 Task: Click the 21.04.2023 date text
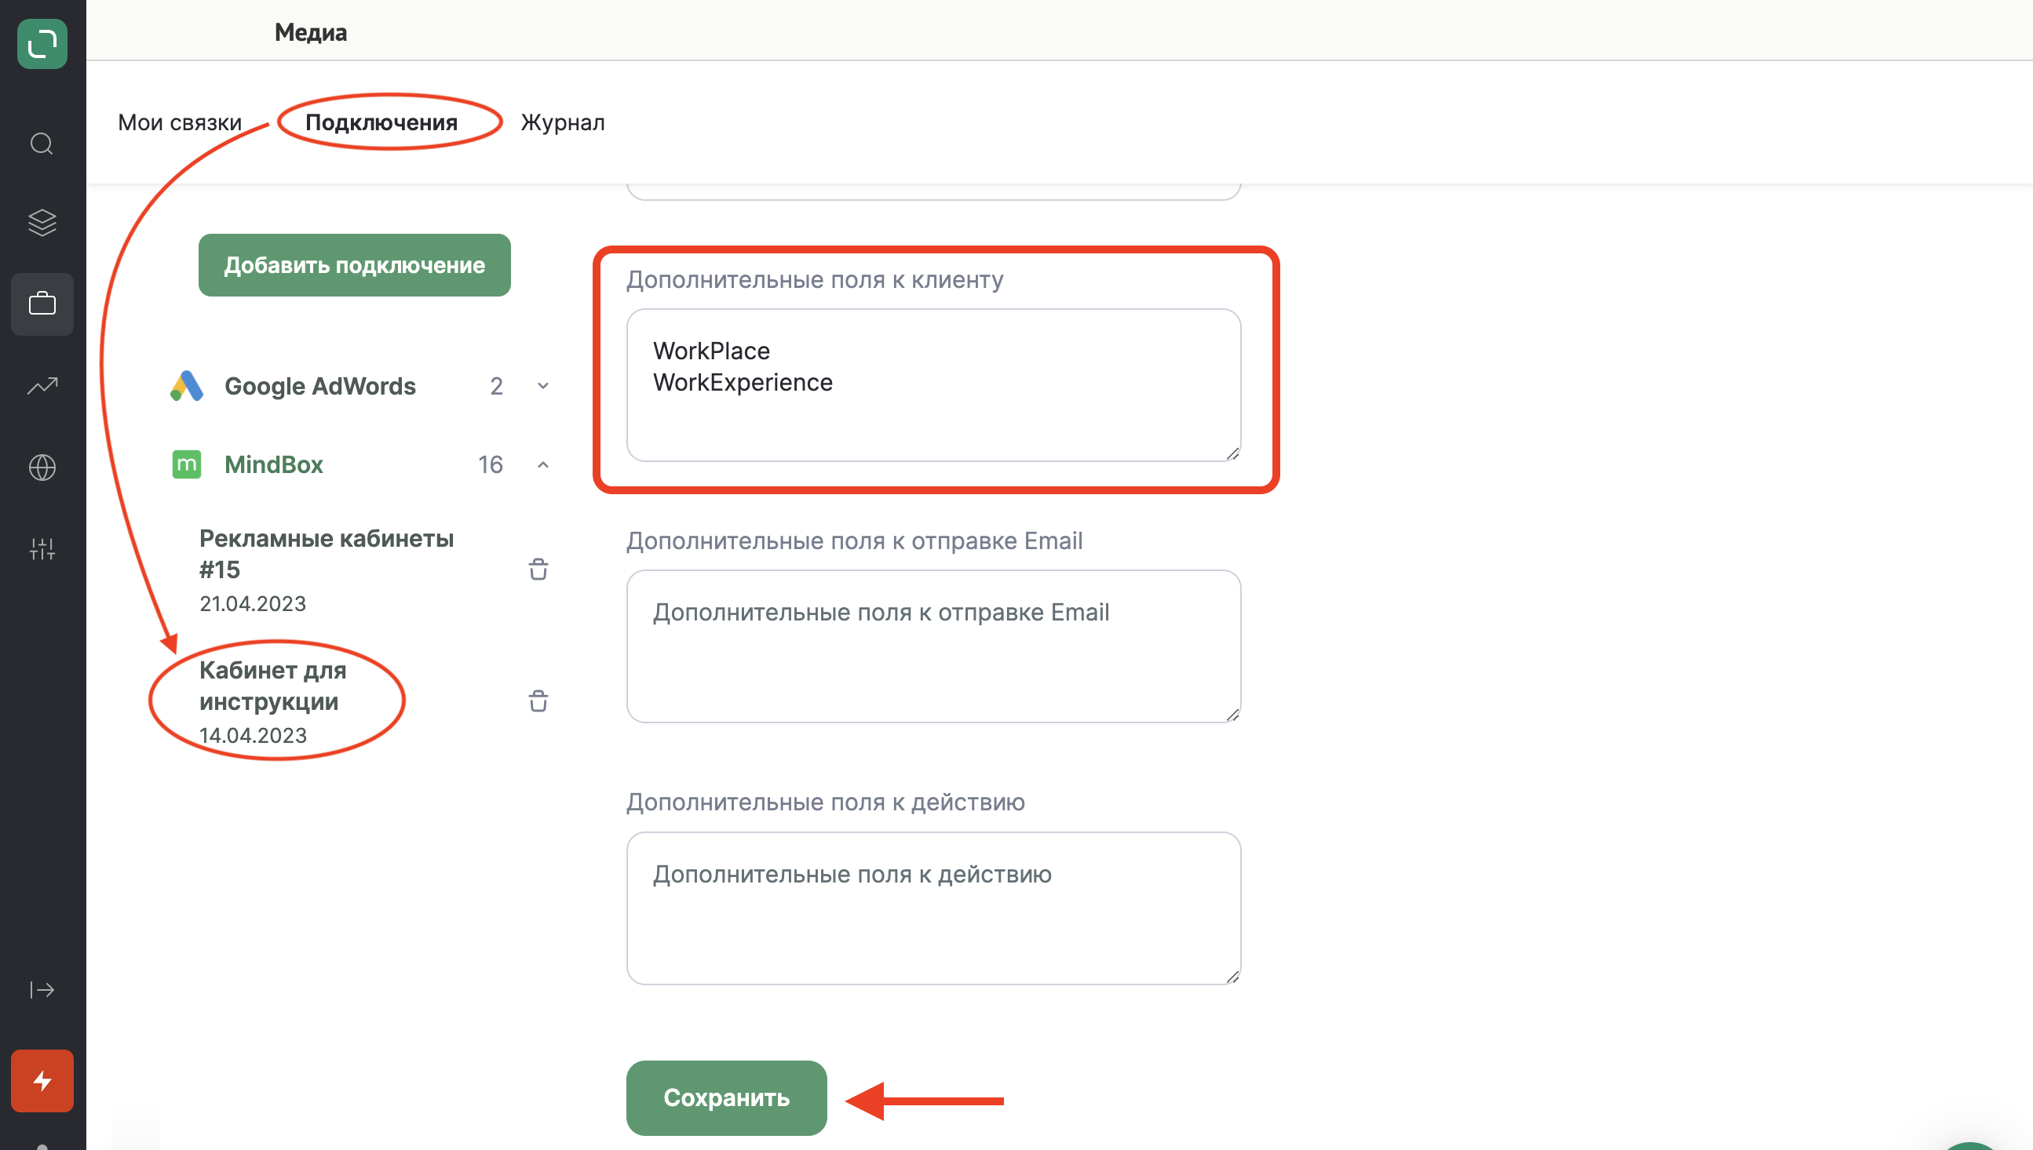(253, 604)
